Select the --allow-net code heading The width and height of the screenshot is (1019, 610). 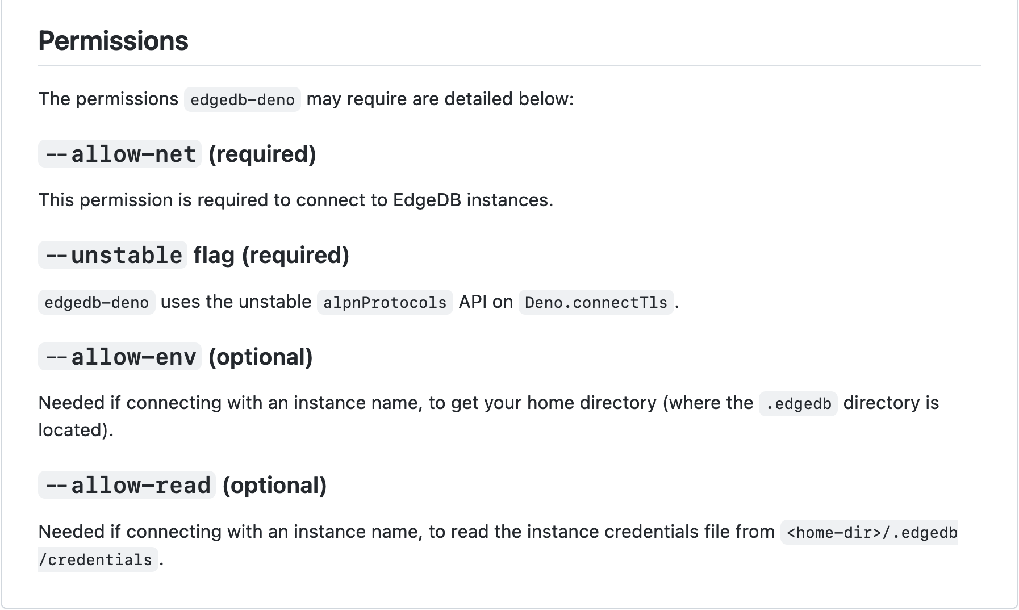[x=120, y=154]
